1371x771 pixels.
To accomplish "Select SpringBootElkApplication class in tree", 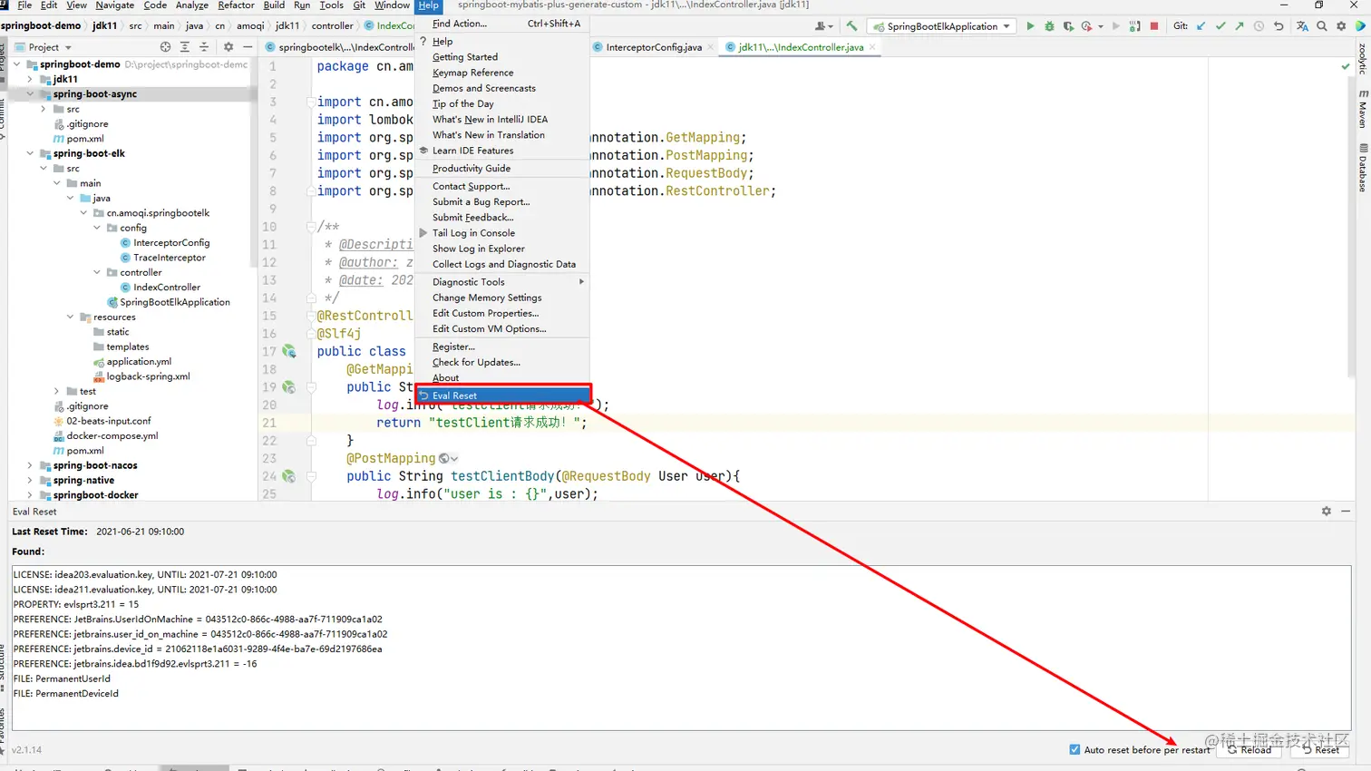I will point(175,302).
